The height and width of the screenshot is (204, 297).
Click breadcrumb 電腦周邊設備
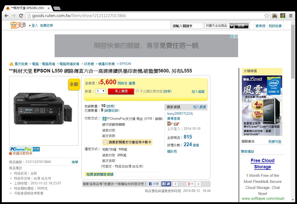tap(69, 64)
